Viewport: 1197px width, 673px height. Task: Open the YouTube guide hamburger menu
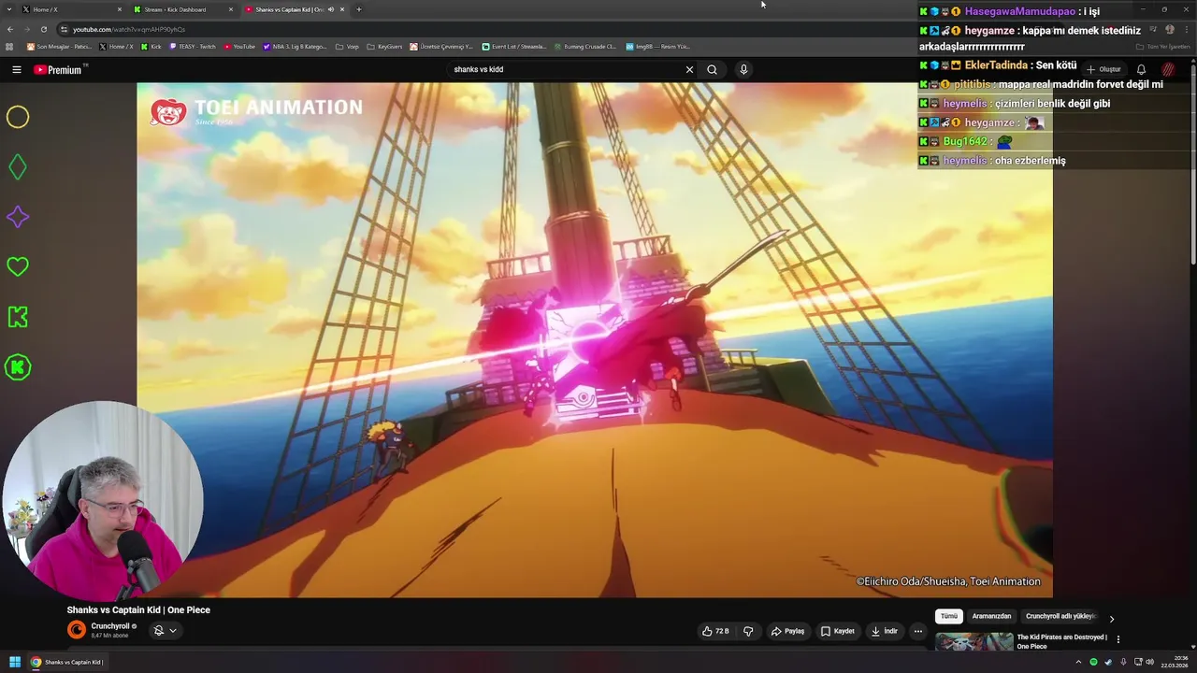point(16,69)
